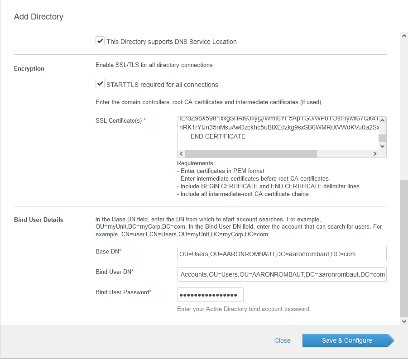
Task: Click the Bind User Password label
Action: (x=122, y=292)
